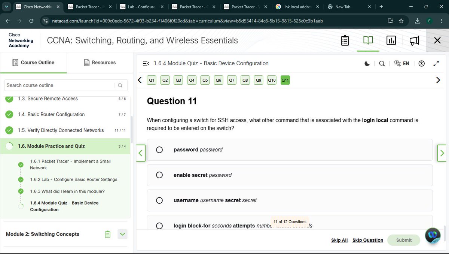
Task: Open browser downloads icon
Action: [x=418, y=21]
